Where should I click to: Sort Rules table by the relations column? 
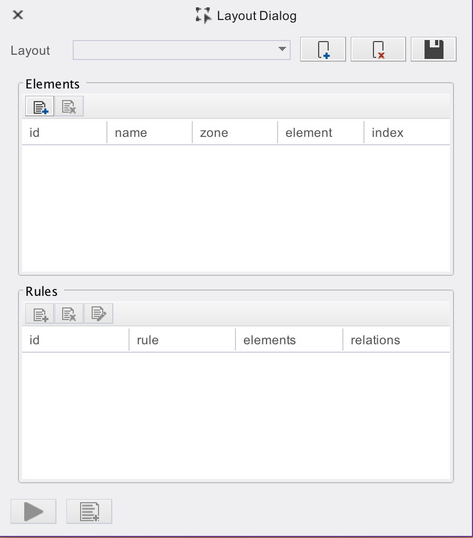point(396,340)
